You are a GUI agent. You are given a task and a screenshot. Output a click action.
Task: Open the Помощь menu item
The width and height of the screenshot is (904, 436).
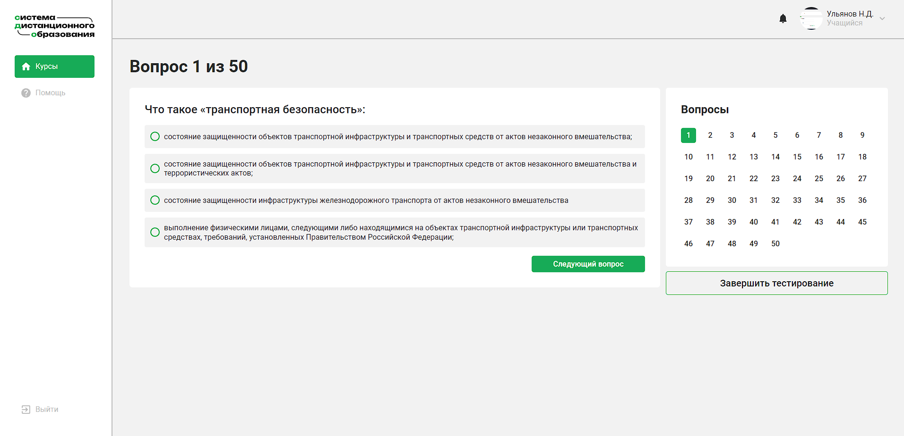click(x=50, y=93)
